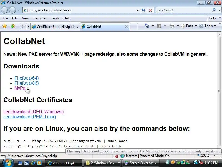Click cert download (DER, Windows) link

tap(33, 112)
